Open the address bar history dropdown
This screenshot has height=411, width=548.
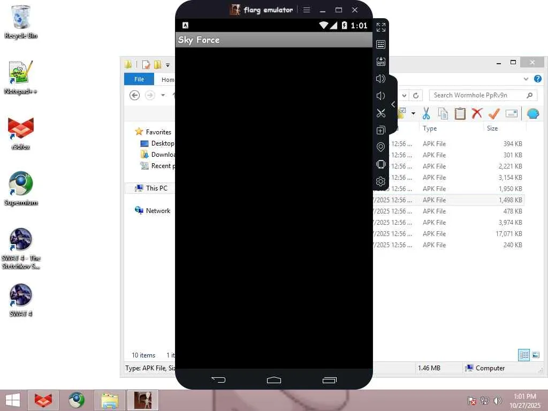404,95
